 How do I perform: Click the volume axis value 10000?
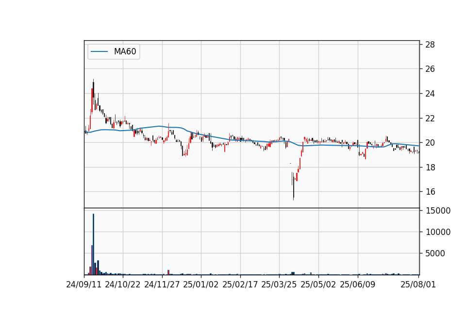tap(438, 232)
